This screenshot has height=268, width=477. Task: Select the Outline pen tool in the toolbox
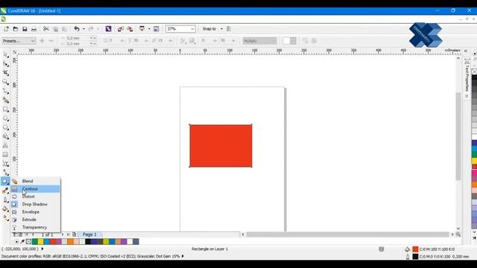5,200
